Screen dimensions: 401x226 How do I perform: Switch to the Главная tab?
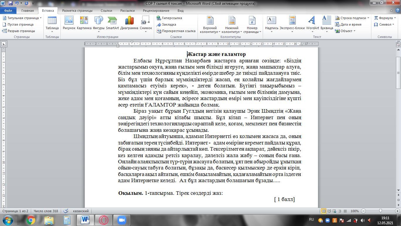coord(27,11)
